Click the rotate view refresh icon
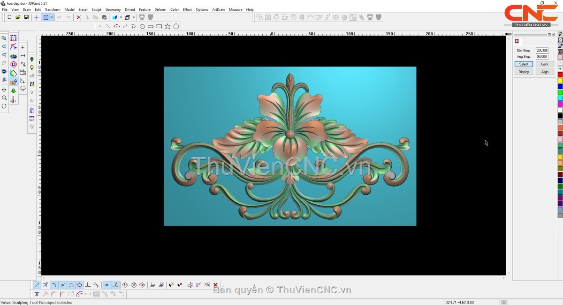The height and width of the screenshot is (305, 563). 4,107
